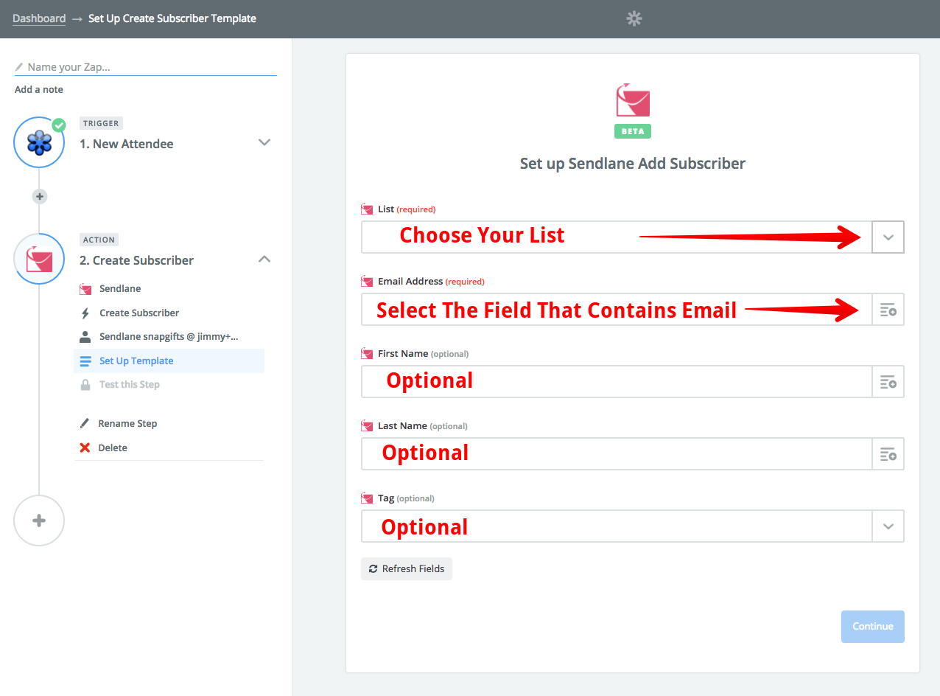Click the Sendlane icon next to List label
This screenshot has height=696, width=940.
[x=367, y=209]
